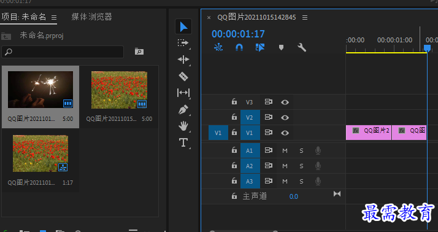Toggle sync lock for V3

coord(269,102)
